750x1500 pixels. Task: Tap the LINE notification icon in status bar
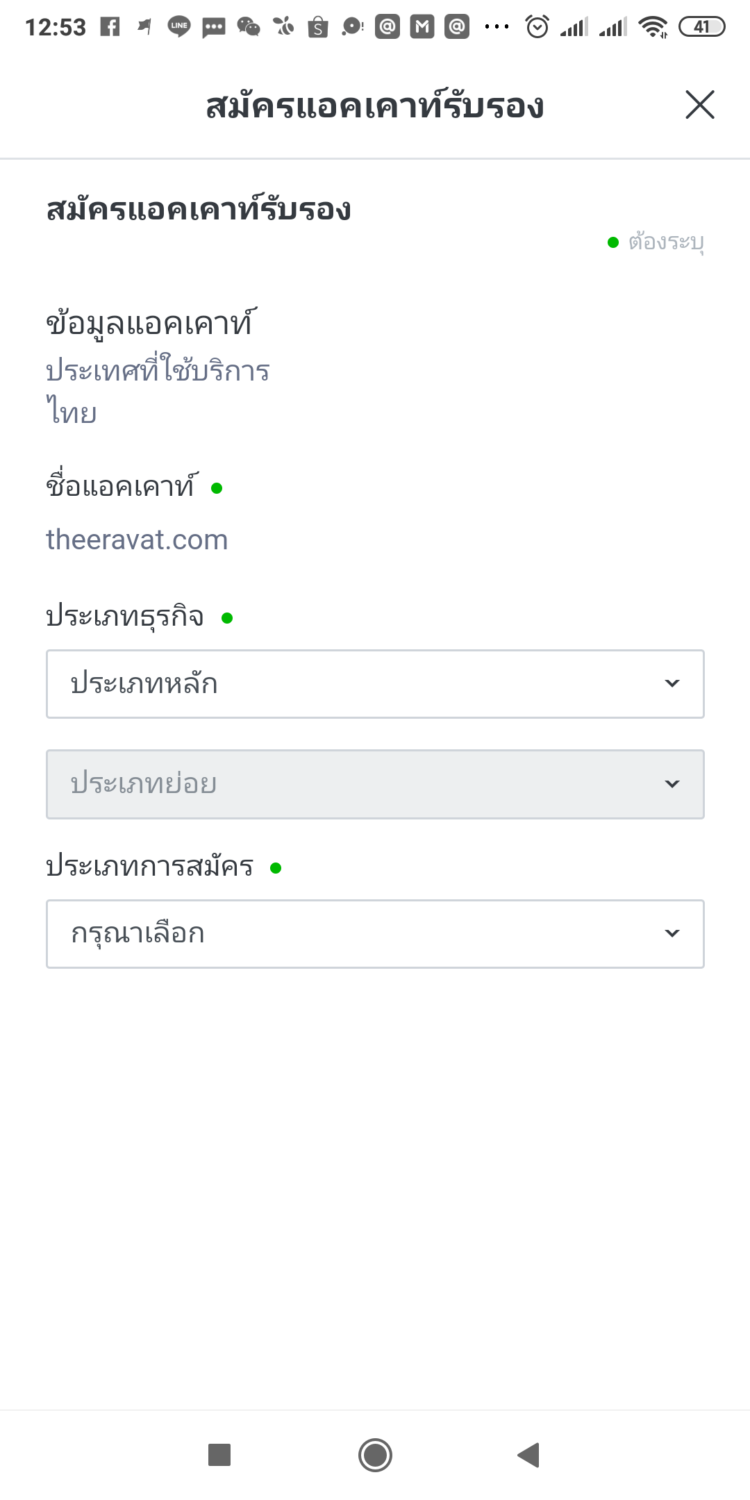coord(179,27)
